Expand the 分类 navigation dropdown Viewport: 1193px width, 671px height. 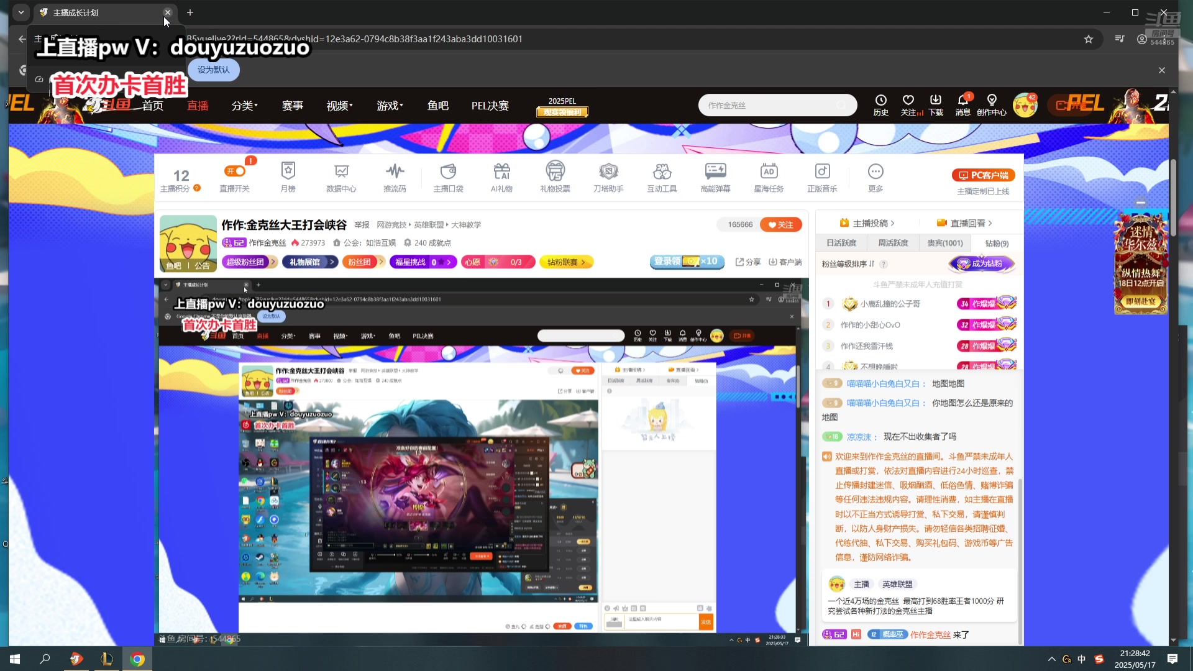point(244,106)
